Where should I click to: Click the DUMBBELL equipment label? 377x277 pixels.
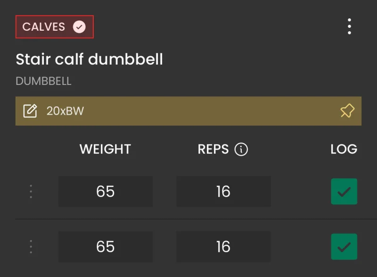pos(43,81)
